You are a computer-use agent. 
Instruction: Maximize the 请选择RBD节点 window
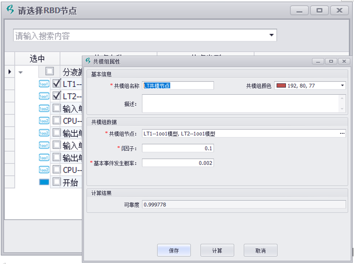(319, 10)
